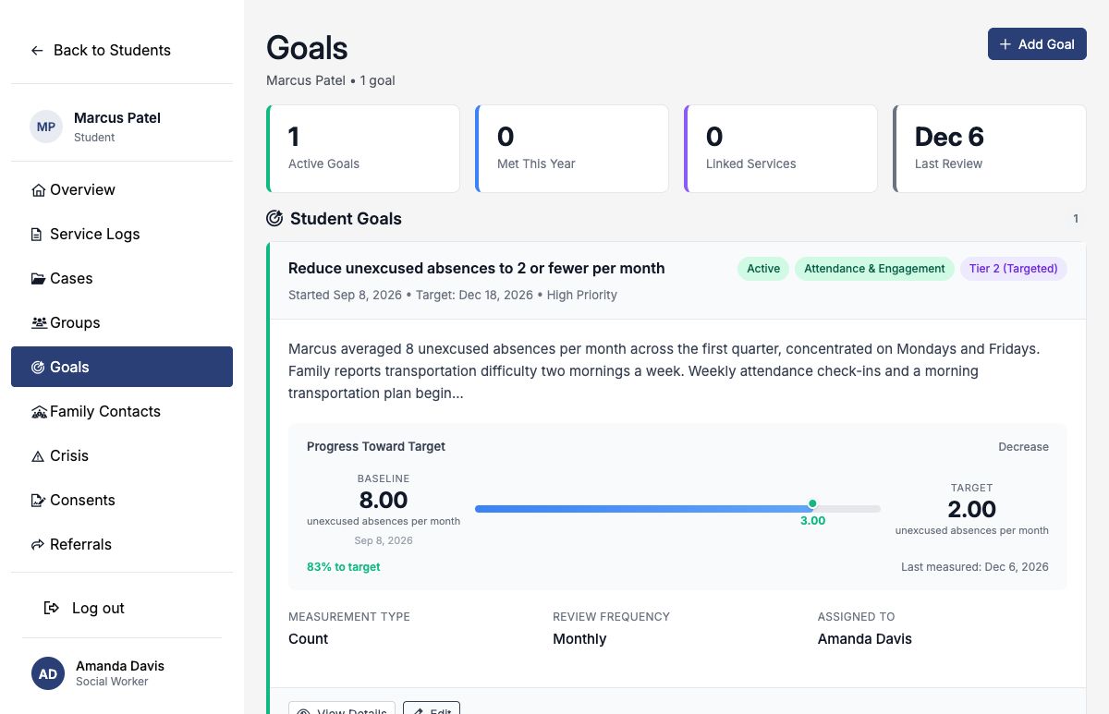
Task: Click goal title Reduce unexcused absences
Action: (477, 269)
